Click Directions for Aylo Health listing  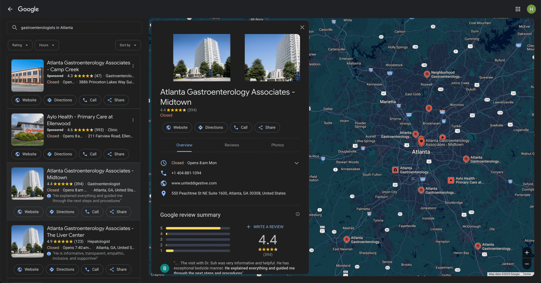(60, 154)
